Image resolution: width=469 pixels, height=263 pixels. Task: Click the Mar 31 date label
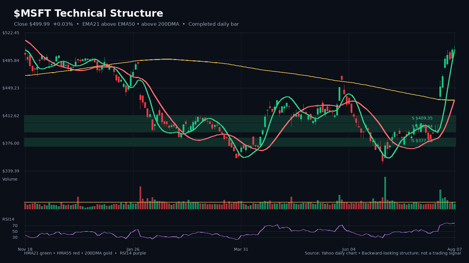[x=241, y=249]
